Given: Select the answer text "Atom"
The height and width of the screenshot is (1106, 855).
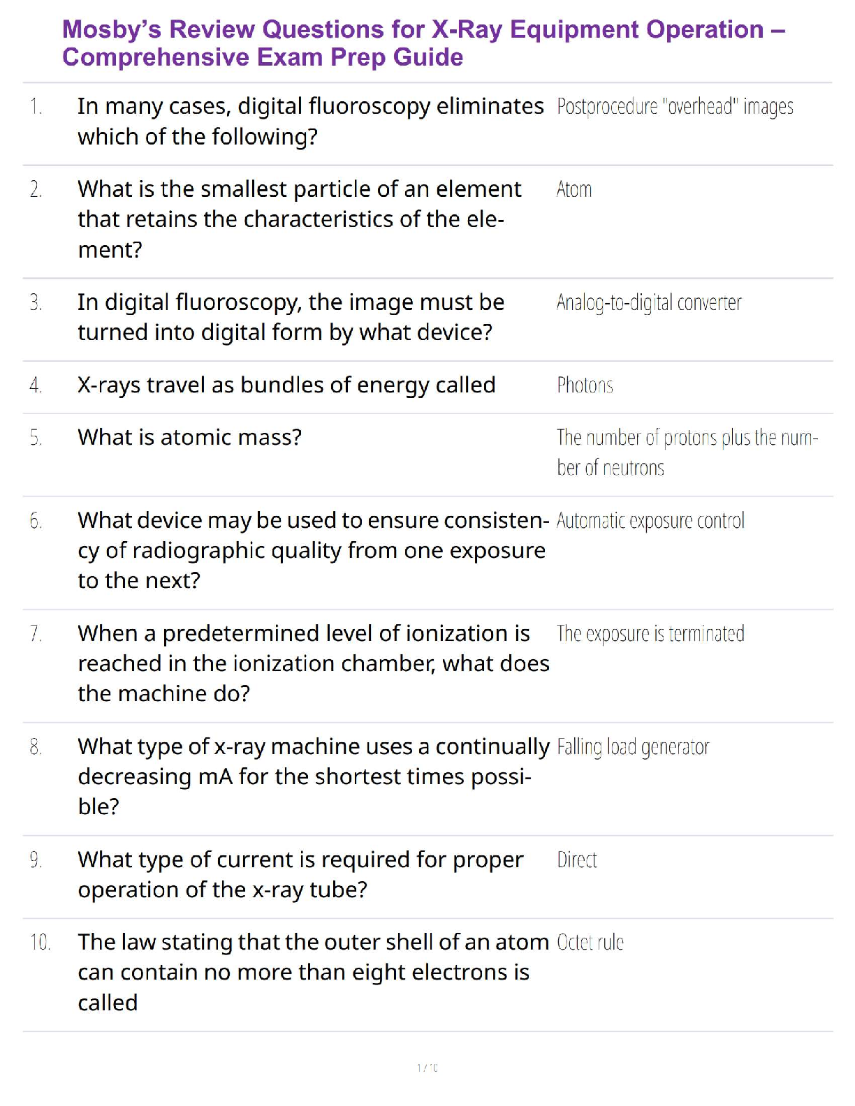Looking at the screenshot, I should pyautogui.click(x=574, y=190).
